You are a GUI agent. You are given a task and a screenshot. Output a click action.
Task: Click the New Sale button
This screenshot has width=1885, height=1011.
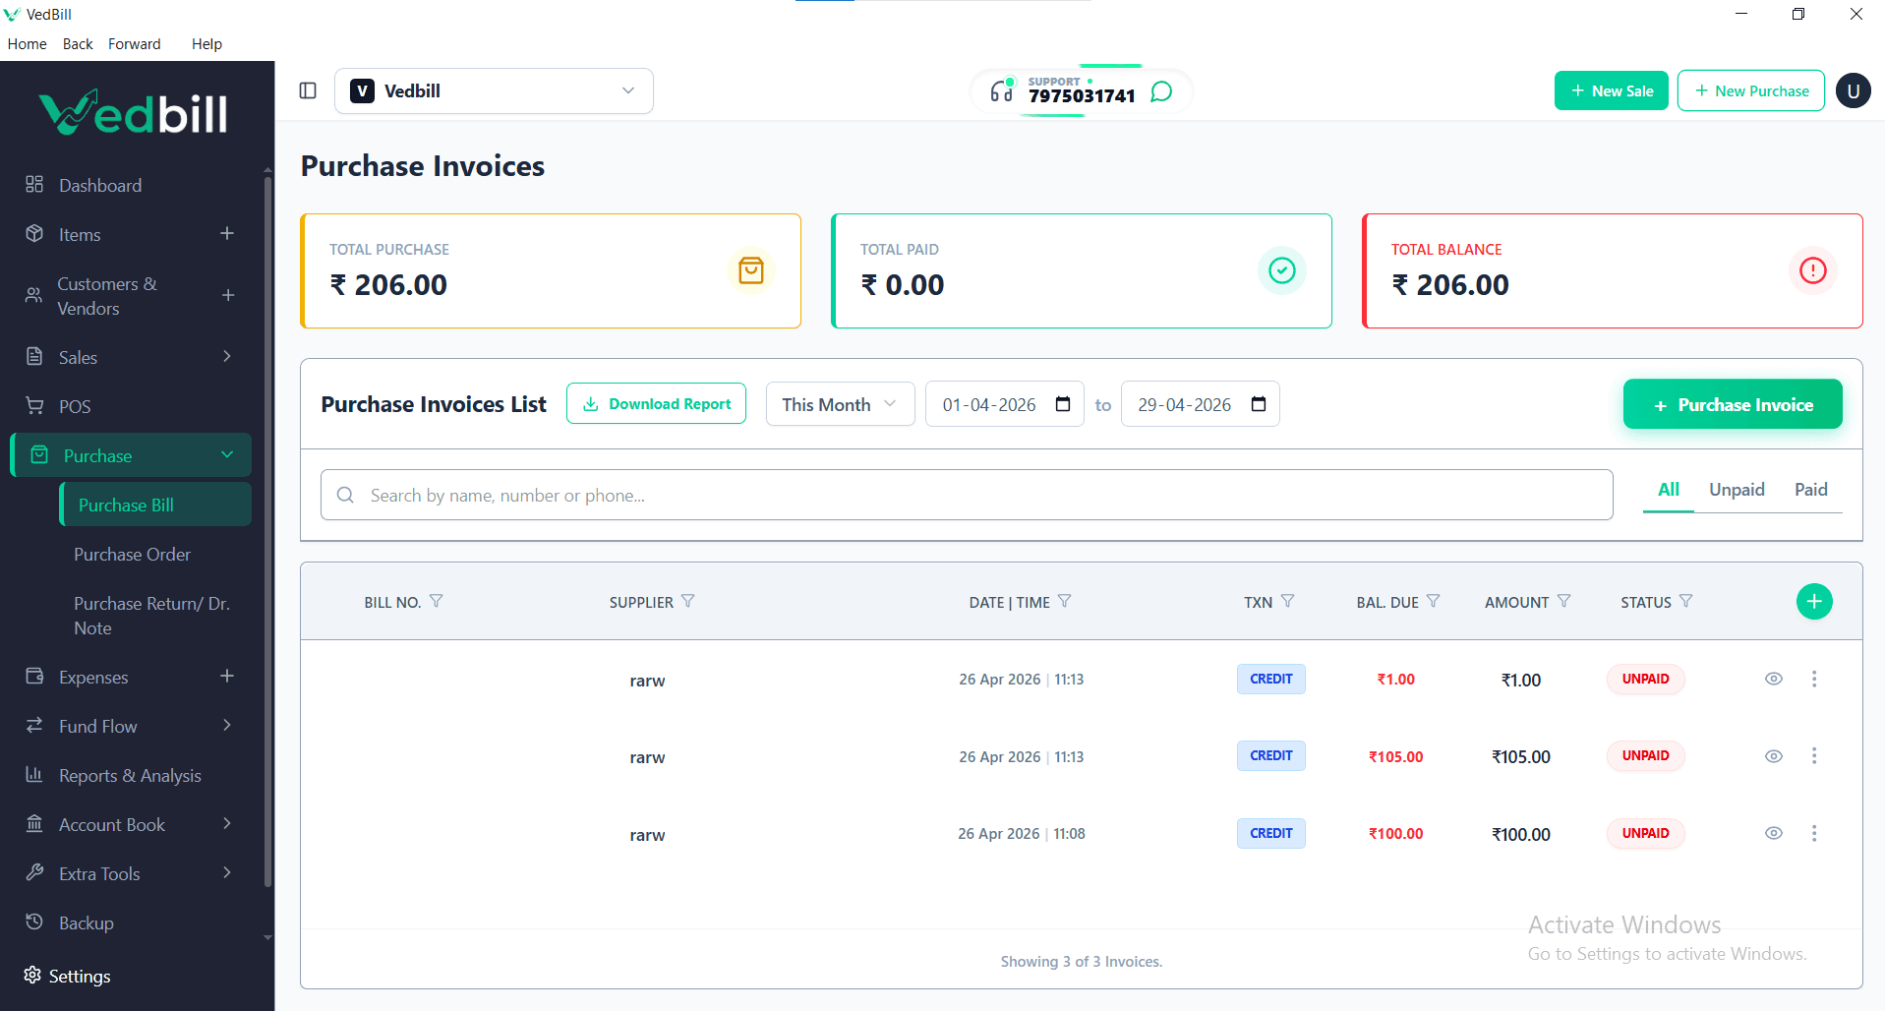(x=1612, y=90)
